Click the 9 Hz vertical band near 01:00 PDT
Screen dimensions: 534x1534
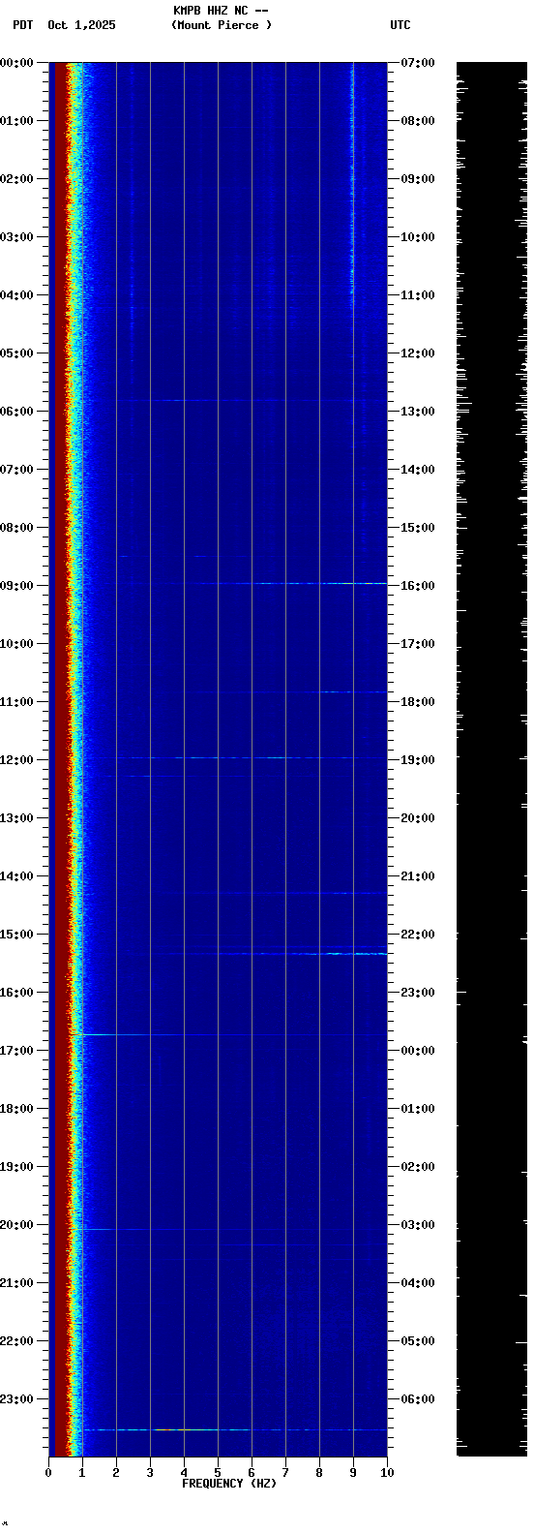(352, 121)
